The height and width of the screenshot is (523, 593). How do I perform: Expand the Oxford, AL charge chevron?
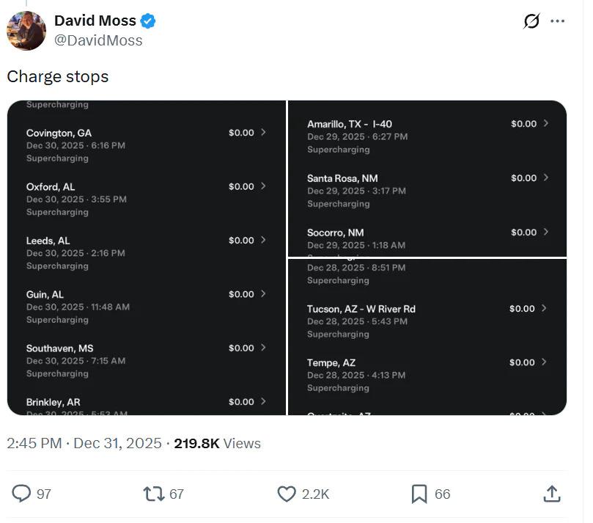coord(264,186)
